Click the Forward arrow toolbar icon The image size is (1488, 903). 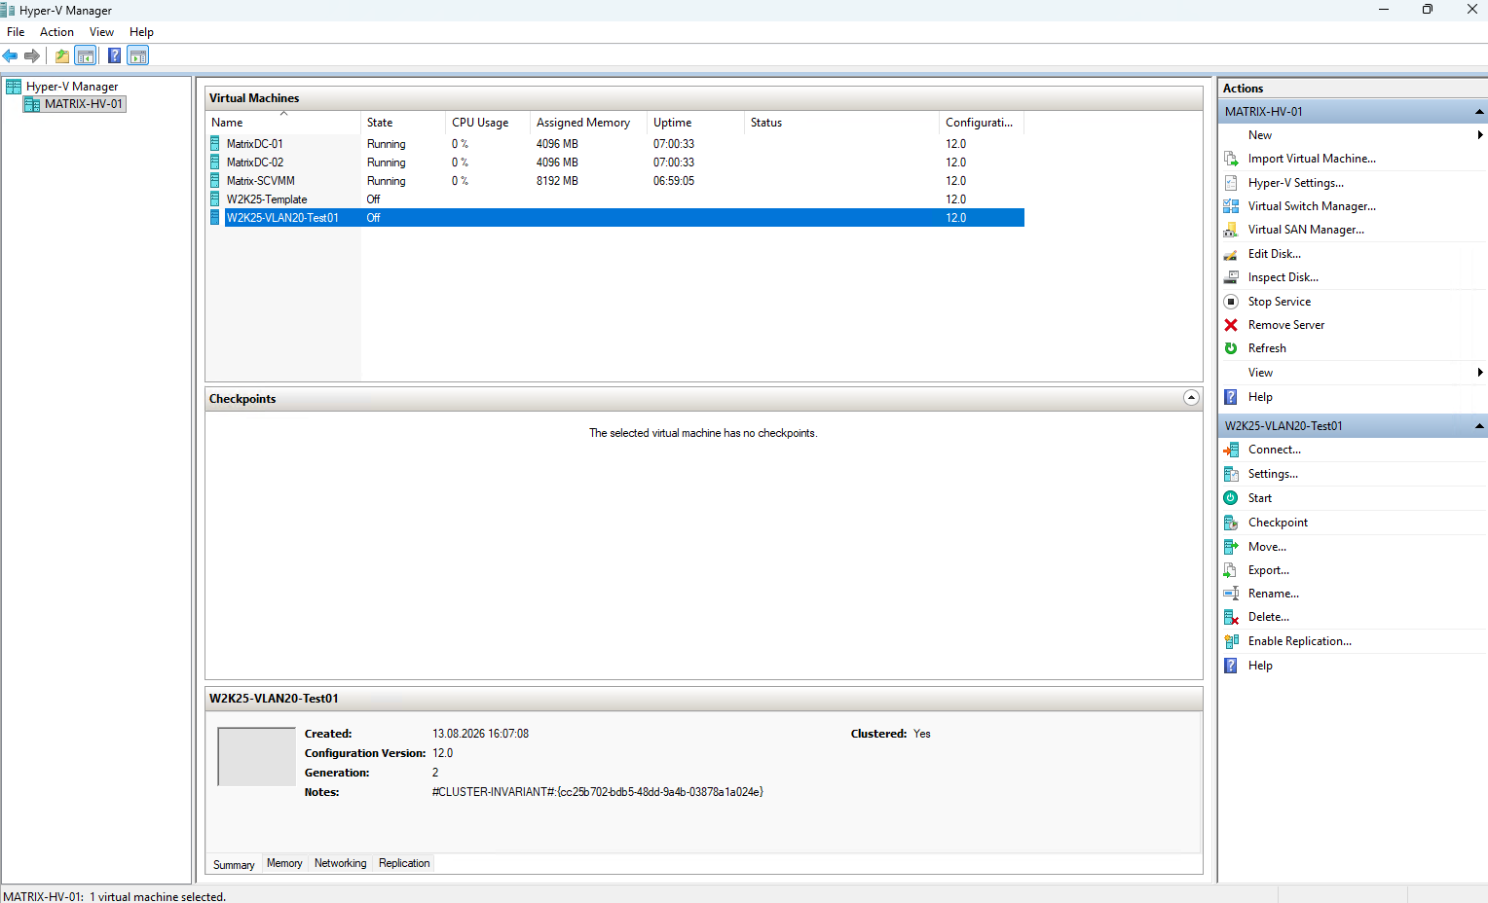point(32,55)
